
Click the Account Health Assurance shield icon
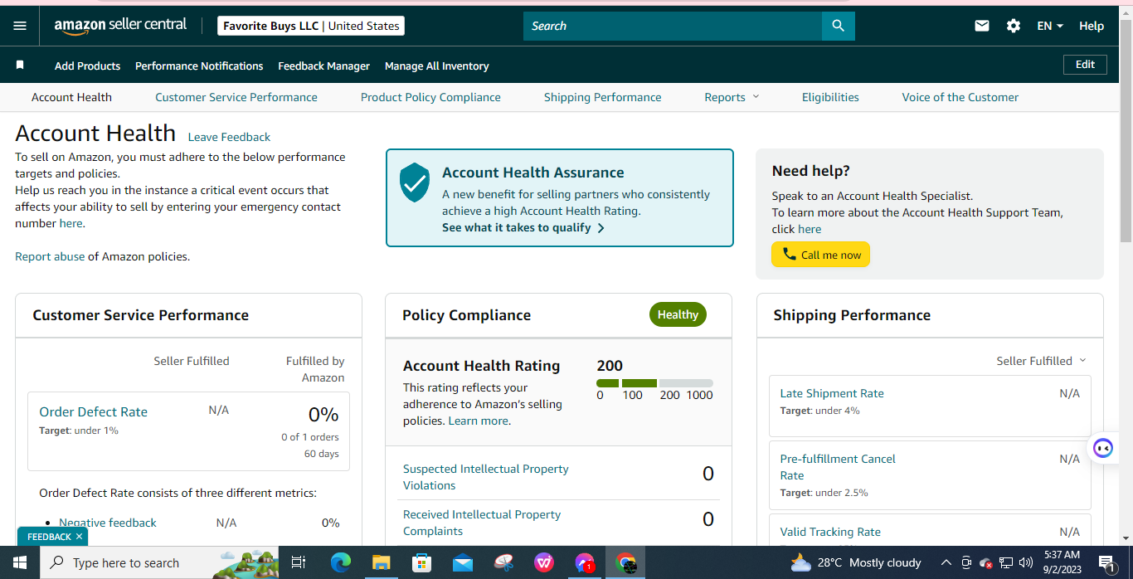(x=414, y=182)
